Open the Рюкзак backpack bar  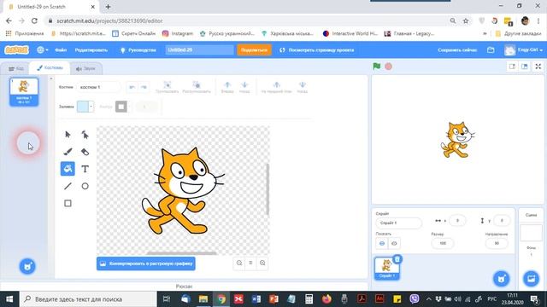(x=185, y=287)
